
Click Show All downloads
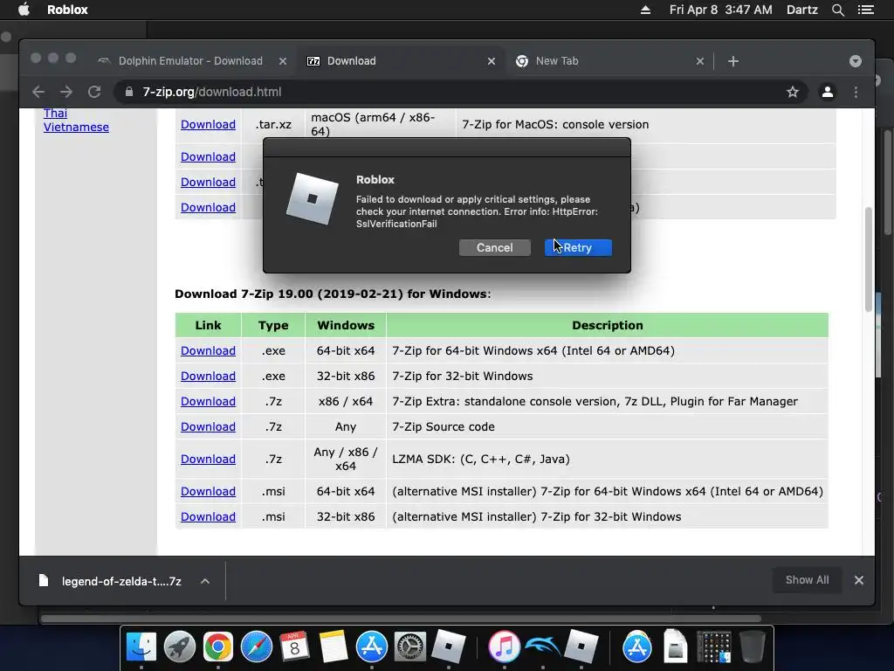click(807, 580)
